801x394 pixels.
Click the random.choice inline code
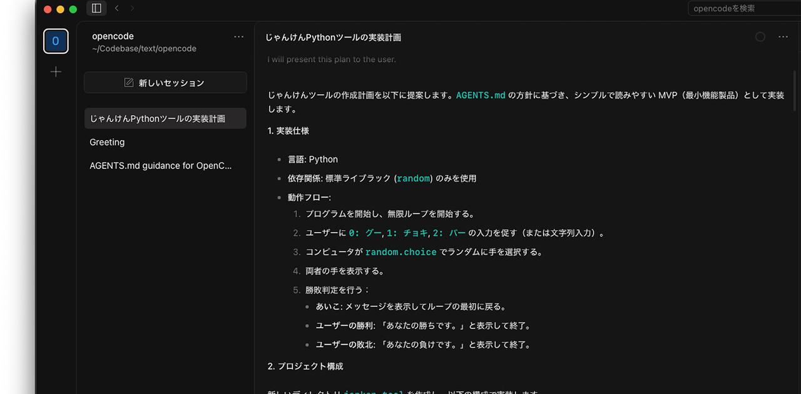click(x=401, y=252)
